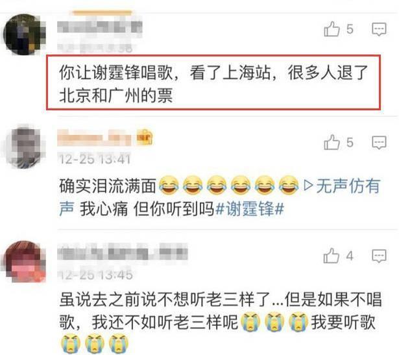View first commenter's dark avatar

click(x=24, y=34)
